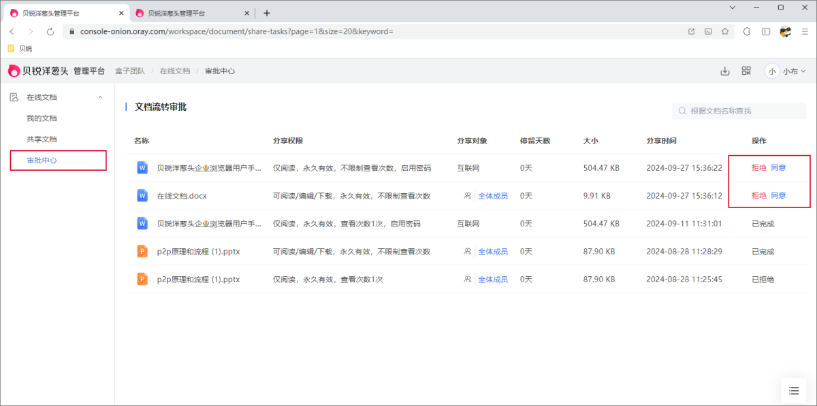
Task: Click the browser reload button
Action: point(50,31)
